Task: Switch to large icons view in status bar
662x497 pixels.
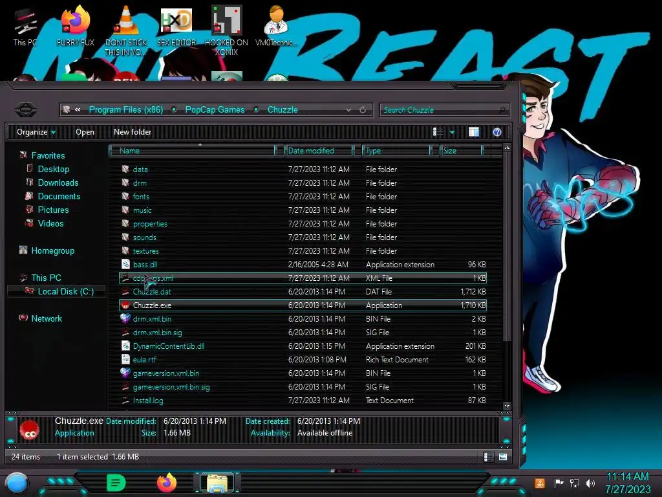Action: pos(503,457)
